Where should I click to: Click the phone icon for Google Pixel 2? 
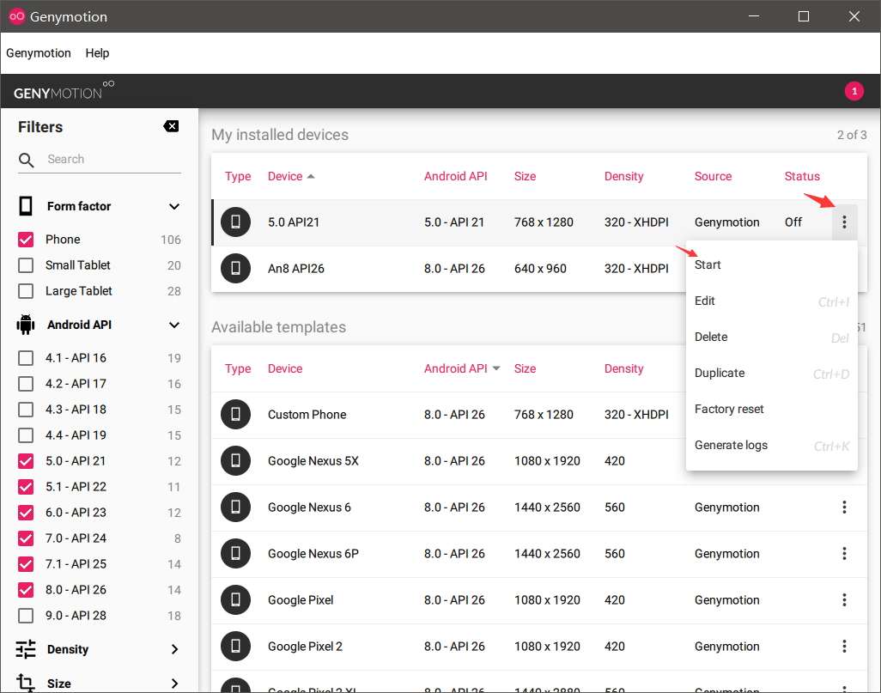235,647
